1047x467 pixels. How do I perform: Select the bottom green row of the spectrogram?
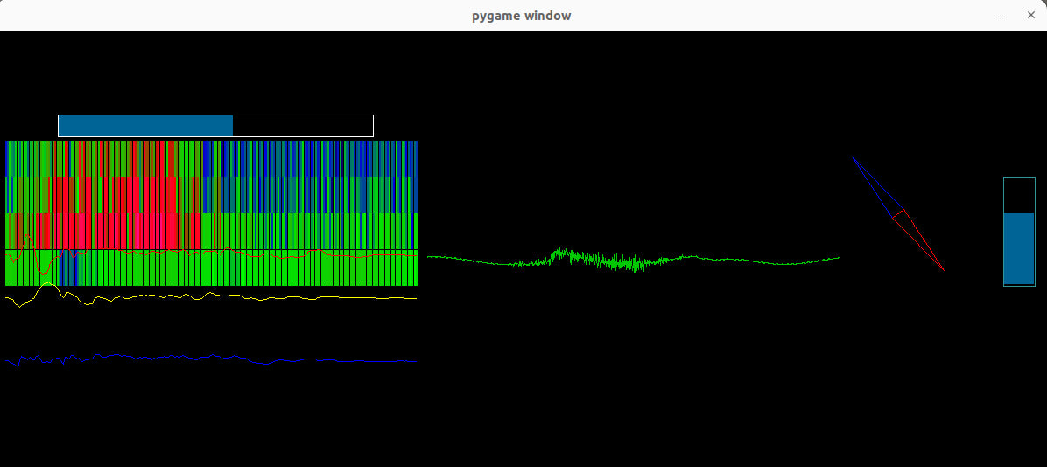(263, 271)
